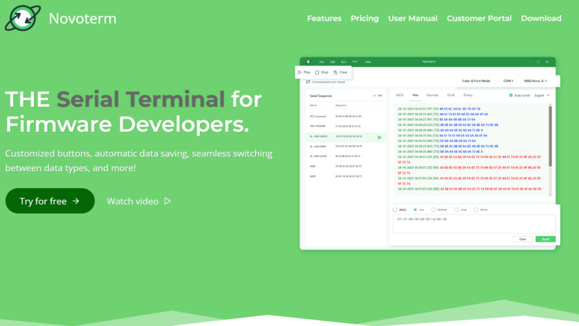Open the Tools menu in the app window
Screen dimensions: 579x326
tap(355, 61)
